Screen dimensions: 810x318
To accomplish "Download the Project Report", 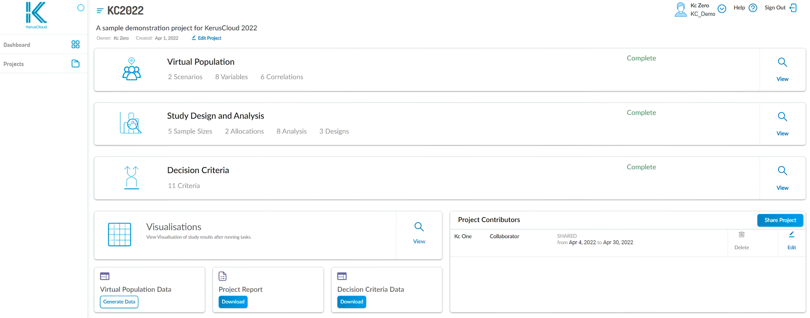I will 233,302.
